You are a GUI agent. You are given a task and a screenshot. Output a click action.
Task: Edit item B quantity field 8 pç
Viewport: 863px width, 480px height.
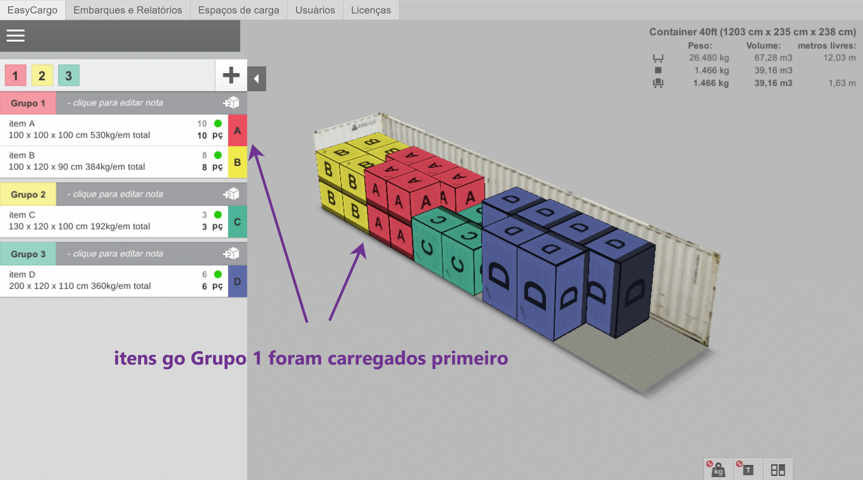[x=204, y=167]
